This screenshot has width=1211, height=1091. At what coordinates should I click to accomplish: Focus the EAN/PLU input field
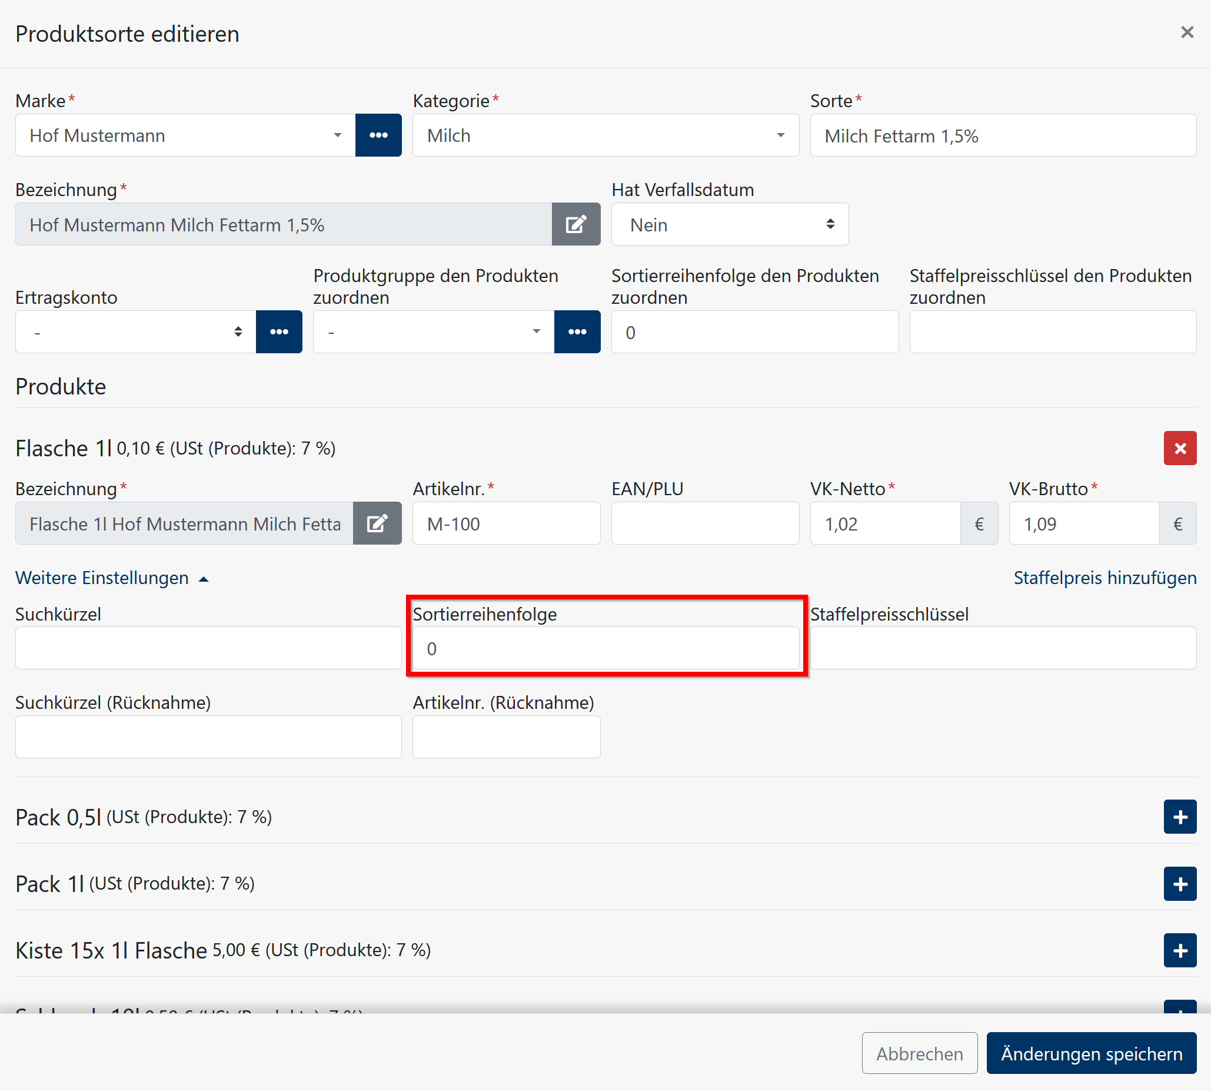point(705,523)
